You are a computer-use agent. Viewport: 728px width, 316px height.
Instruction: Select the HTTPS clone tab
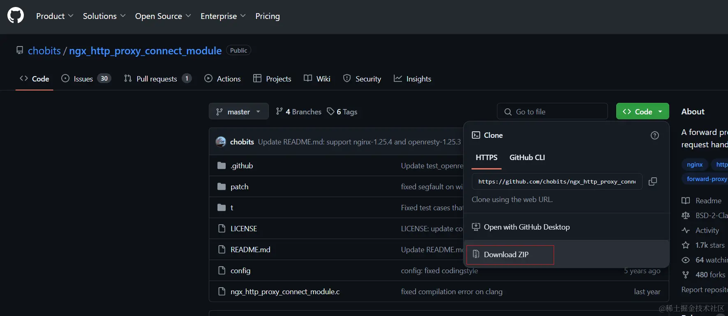pyautogui.click(x=486, y=158)
